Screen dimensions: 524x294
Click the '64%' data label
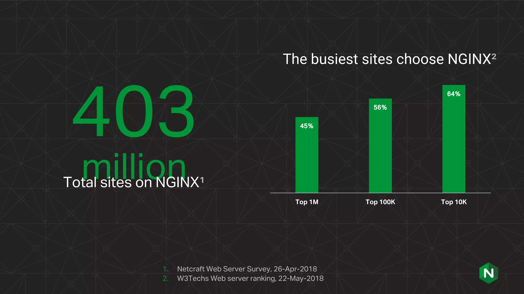tap(454, 94)
